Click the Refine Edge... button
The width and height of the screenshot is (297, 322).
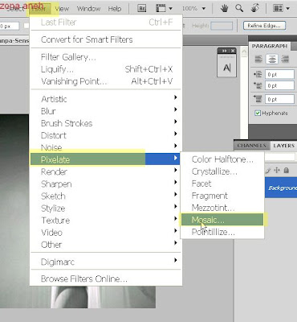[x=264, y=26]
